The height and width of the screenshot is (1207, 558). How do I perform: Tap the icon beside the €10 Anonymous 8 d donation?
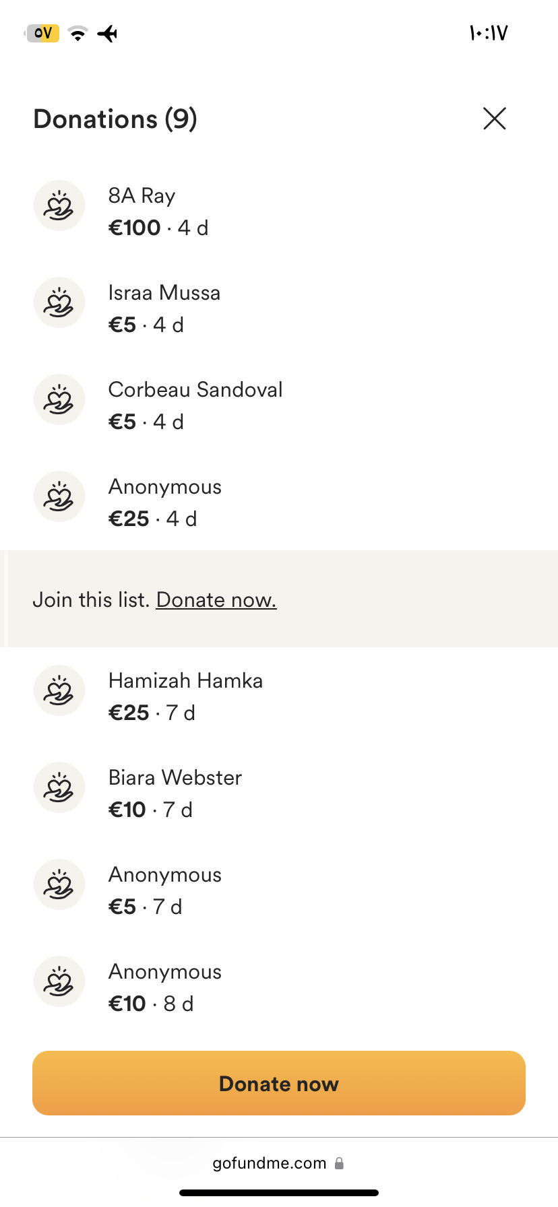[x=59, y=981]
